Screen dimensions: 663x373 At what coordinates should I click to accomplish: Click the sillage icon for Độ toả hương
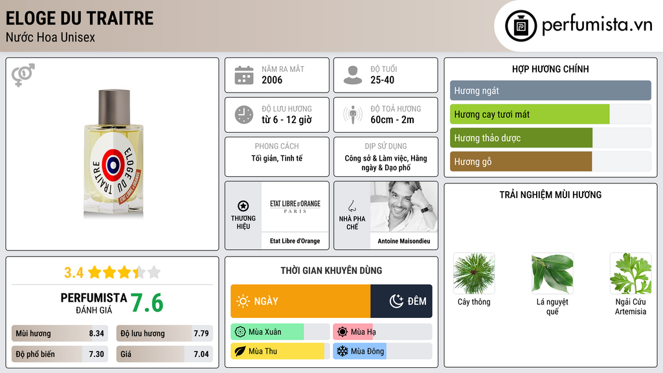353,115
